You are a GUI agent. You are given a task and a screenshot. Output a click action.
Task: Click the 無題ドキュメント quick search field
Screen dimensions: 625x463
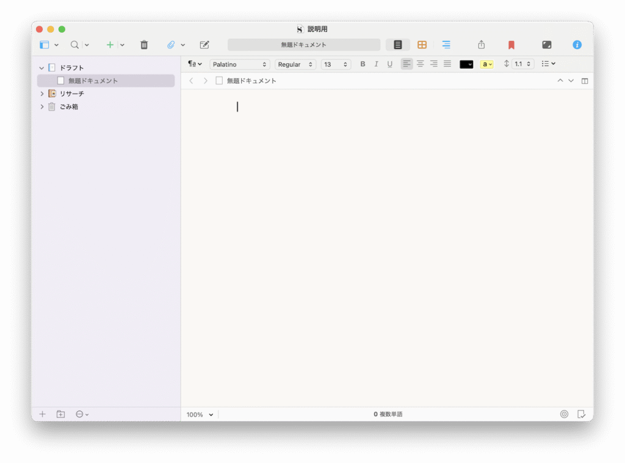coord(304,45)
